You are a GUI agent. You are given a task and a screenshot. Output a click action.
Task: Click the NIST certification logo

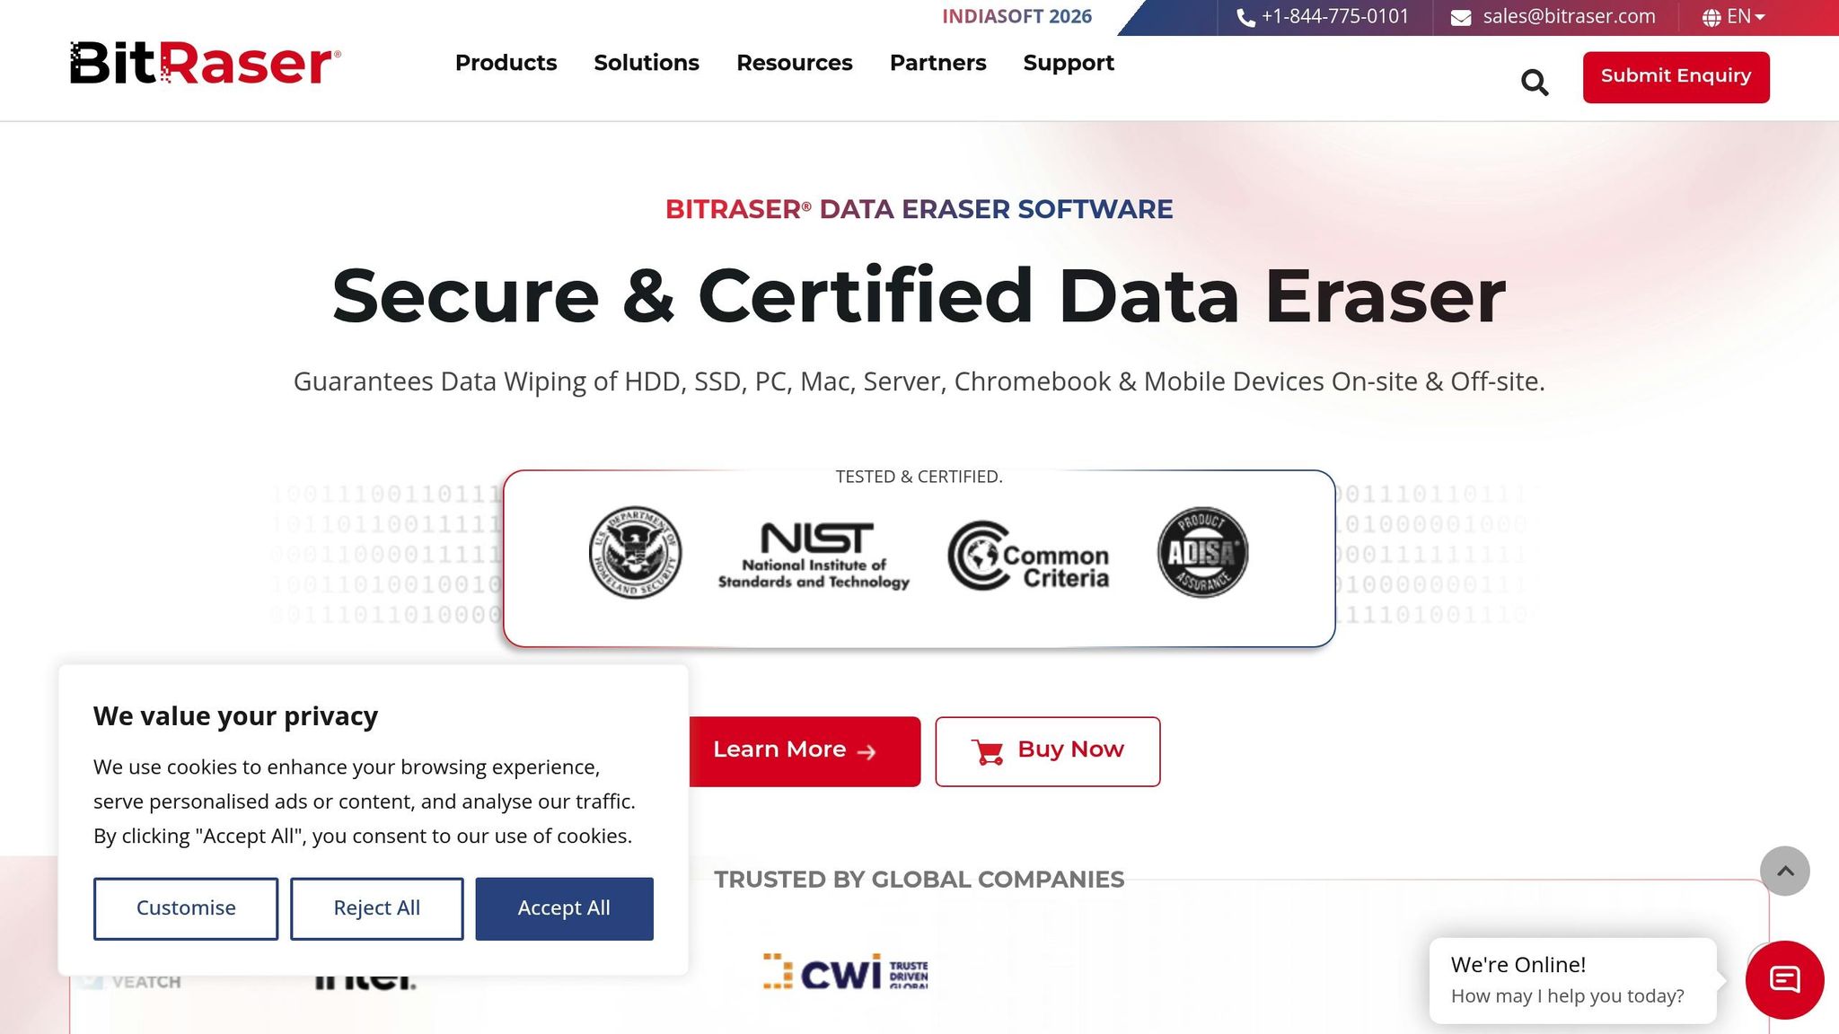[814, 556]
